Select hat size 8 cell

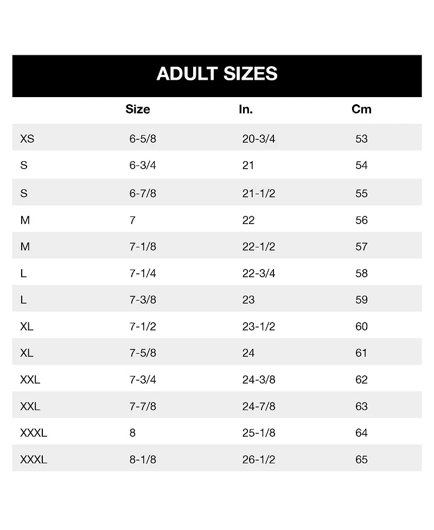pyautogui.click(x=132, y=433)
